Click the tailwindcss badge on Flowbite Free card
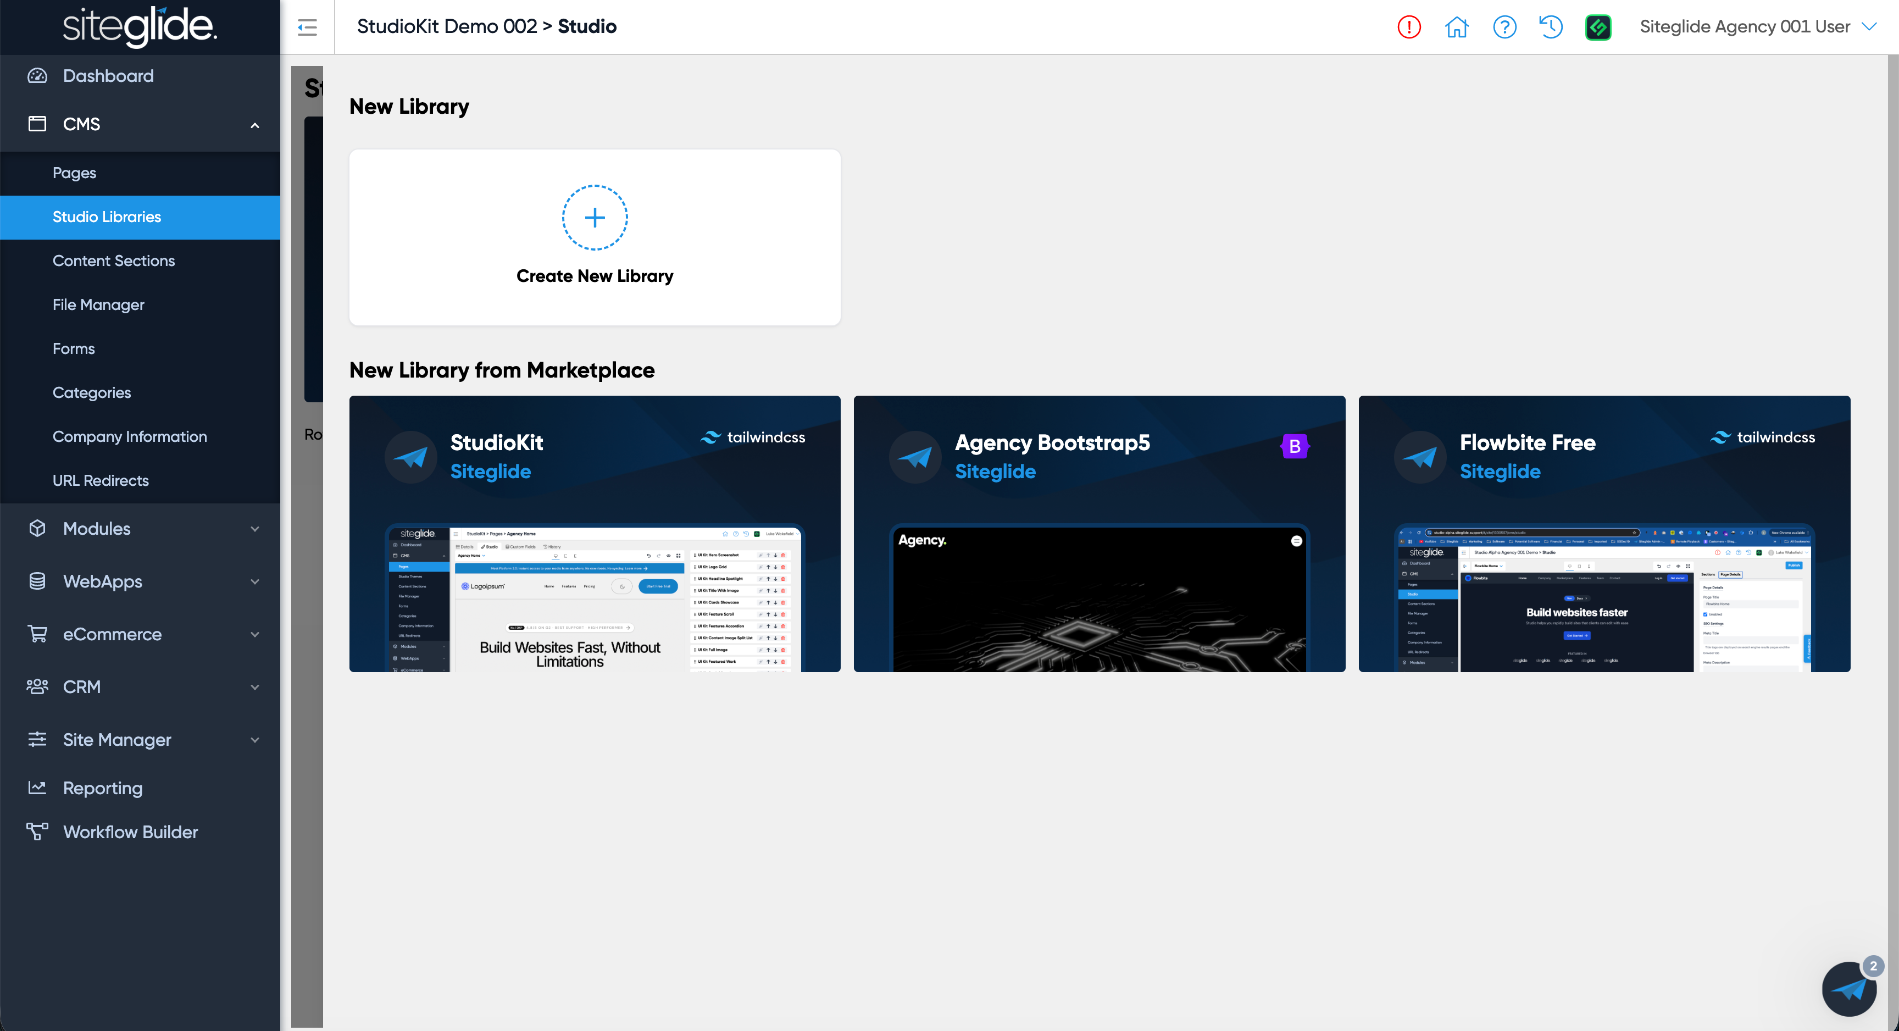The height and width of the screenshot is (1031, 1899). pyautogui.click(x=1763, y=437)
